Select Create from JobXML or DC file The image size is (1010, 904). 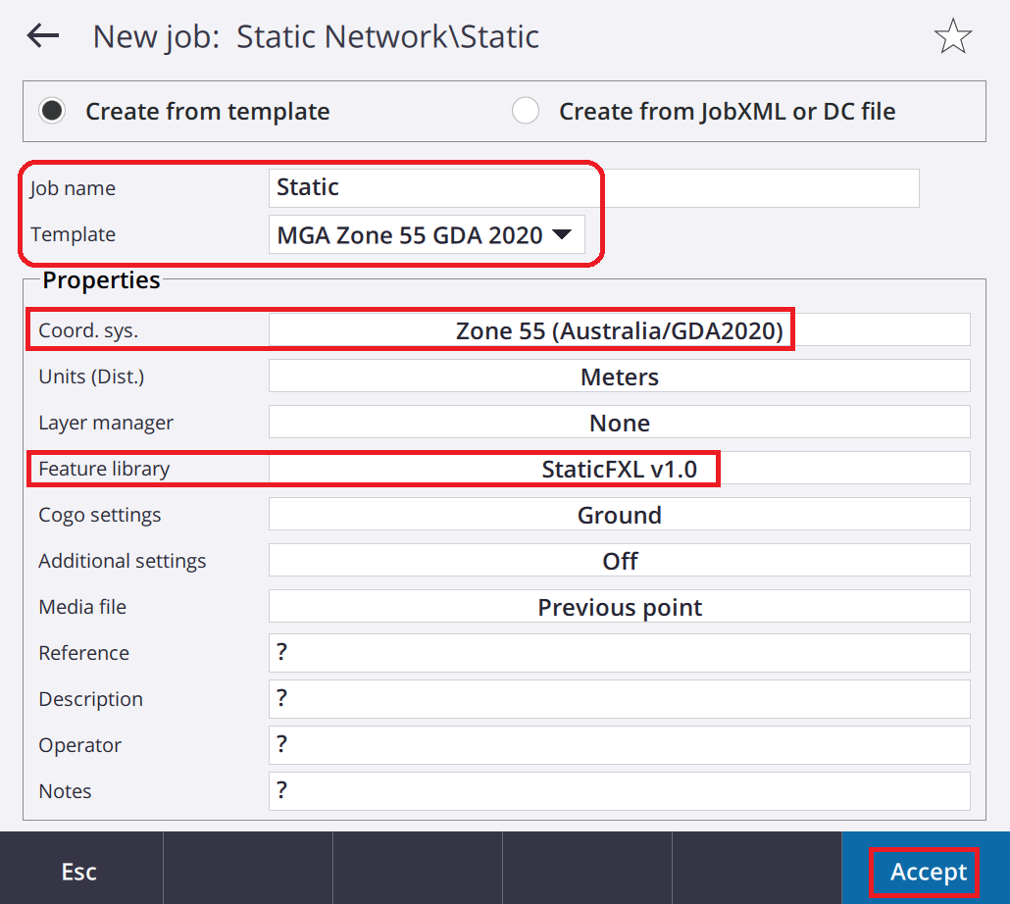click(703, 111)
